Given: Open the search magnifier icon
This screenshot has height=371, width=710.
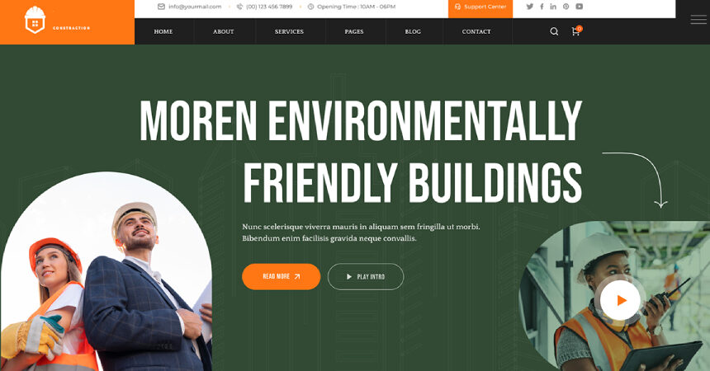Looking at the screenshot, I should [554, 31].
